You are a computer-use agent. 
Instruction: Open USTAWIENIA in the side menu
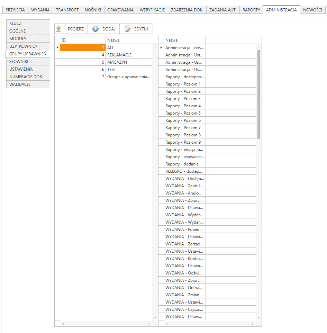coord(28,69)
